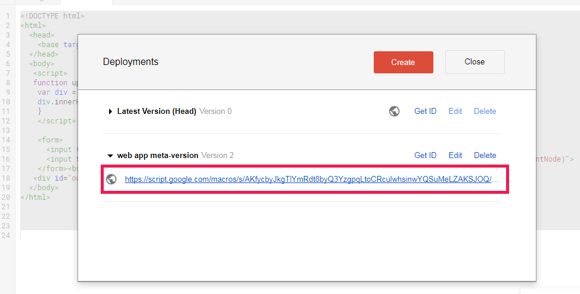Click the Version 2 label text
Screen dimensions: 580x294
point(218,155)
